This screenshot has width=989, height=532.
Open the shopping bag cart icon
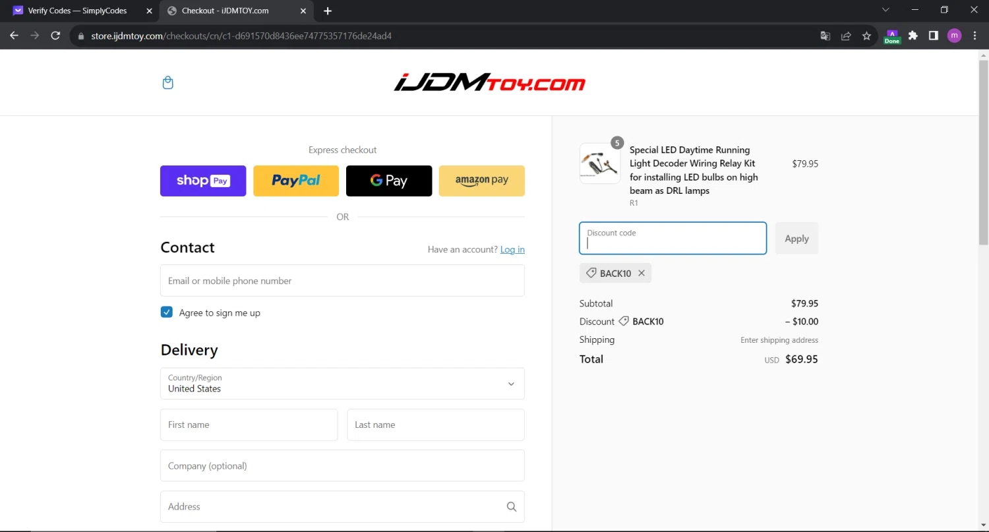tap(167, 82)
